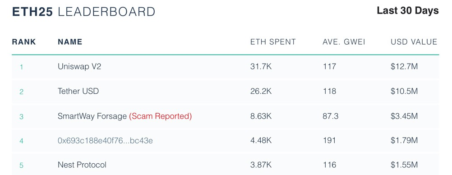Select rank number 1

pos(21,67)
